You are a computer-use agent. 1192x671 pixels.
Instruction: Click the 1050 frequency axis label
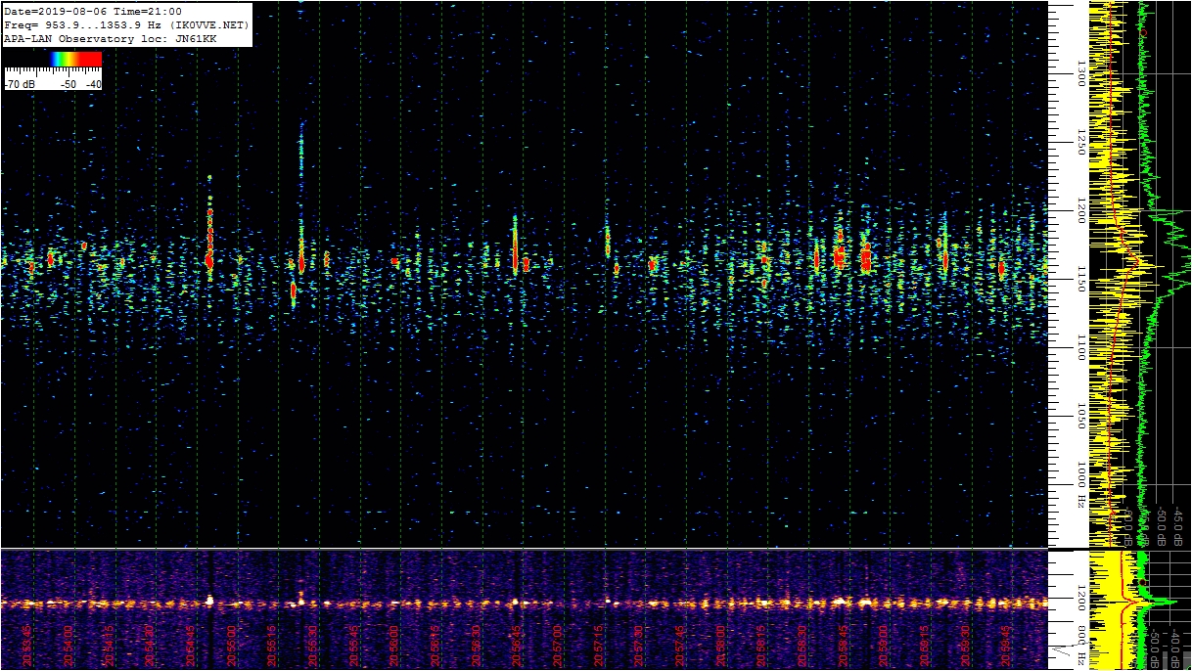click(1081, 418)
